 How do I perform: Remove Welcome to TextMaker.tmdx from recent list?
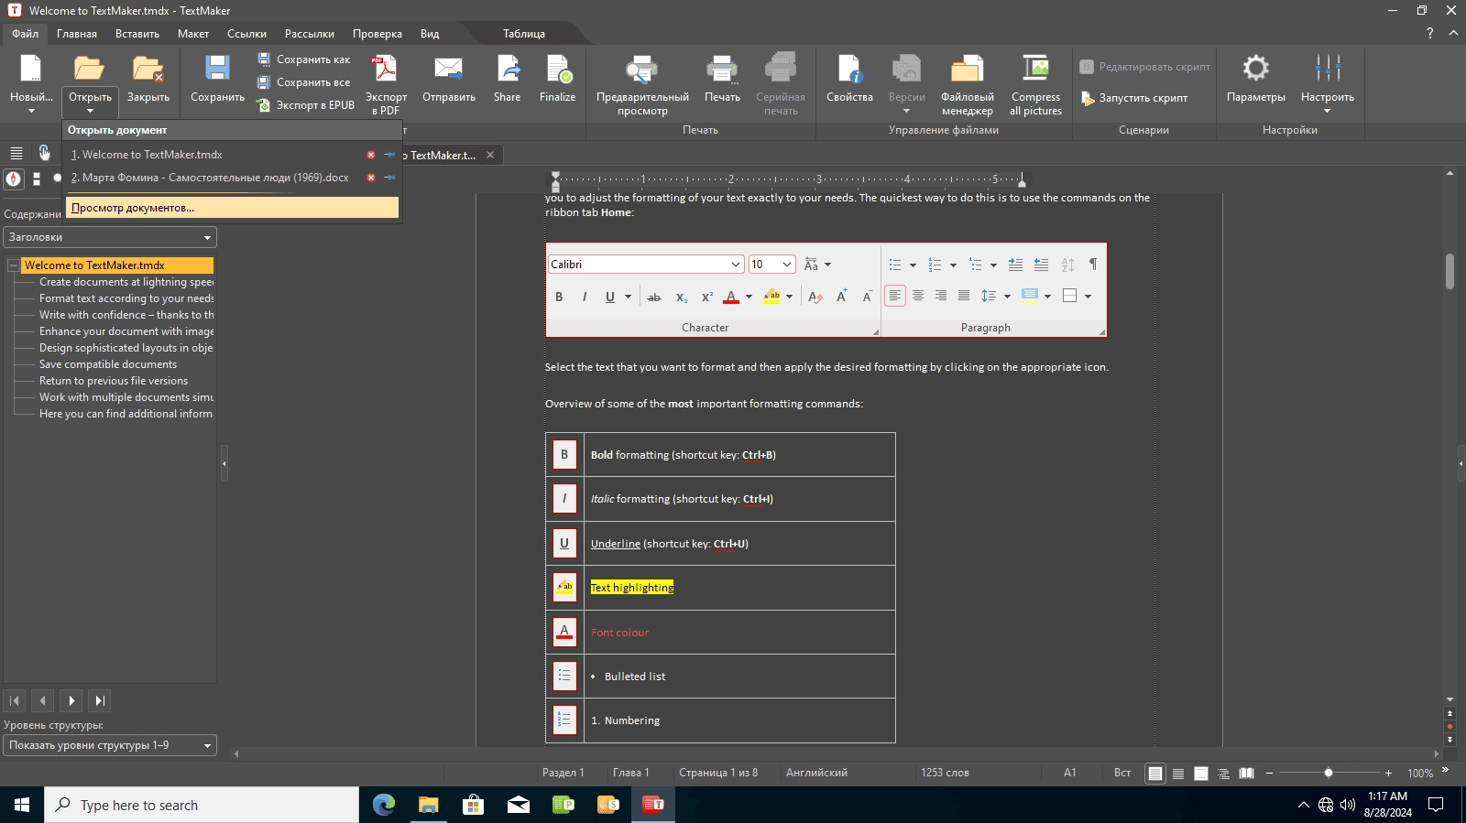(371, 155)
